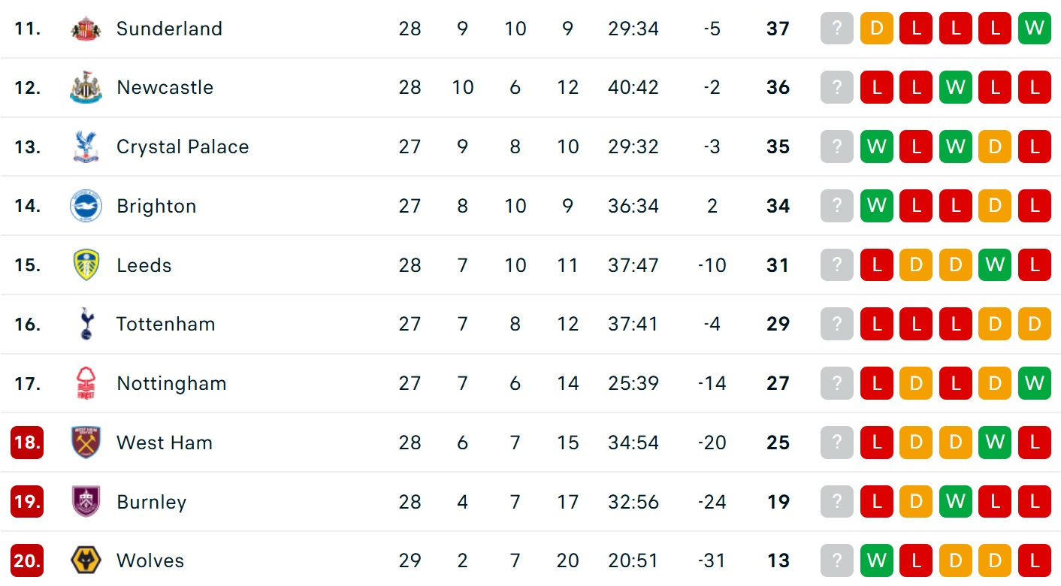Click Nottingham's green W form badge
This screenshot has width=1061, height=586.
click(x=1034, y=383)
